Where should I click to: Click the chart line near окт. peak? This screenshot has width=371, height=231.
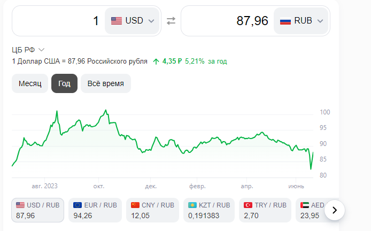coord(106,111)
